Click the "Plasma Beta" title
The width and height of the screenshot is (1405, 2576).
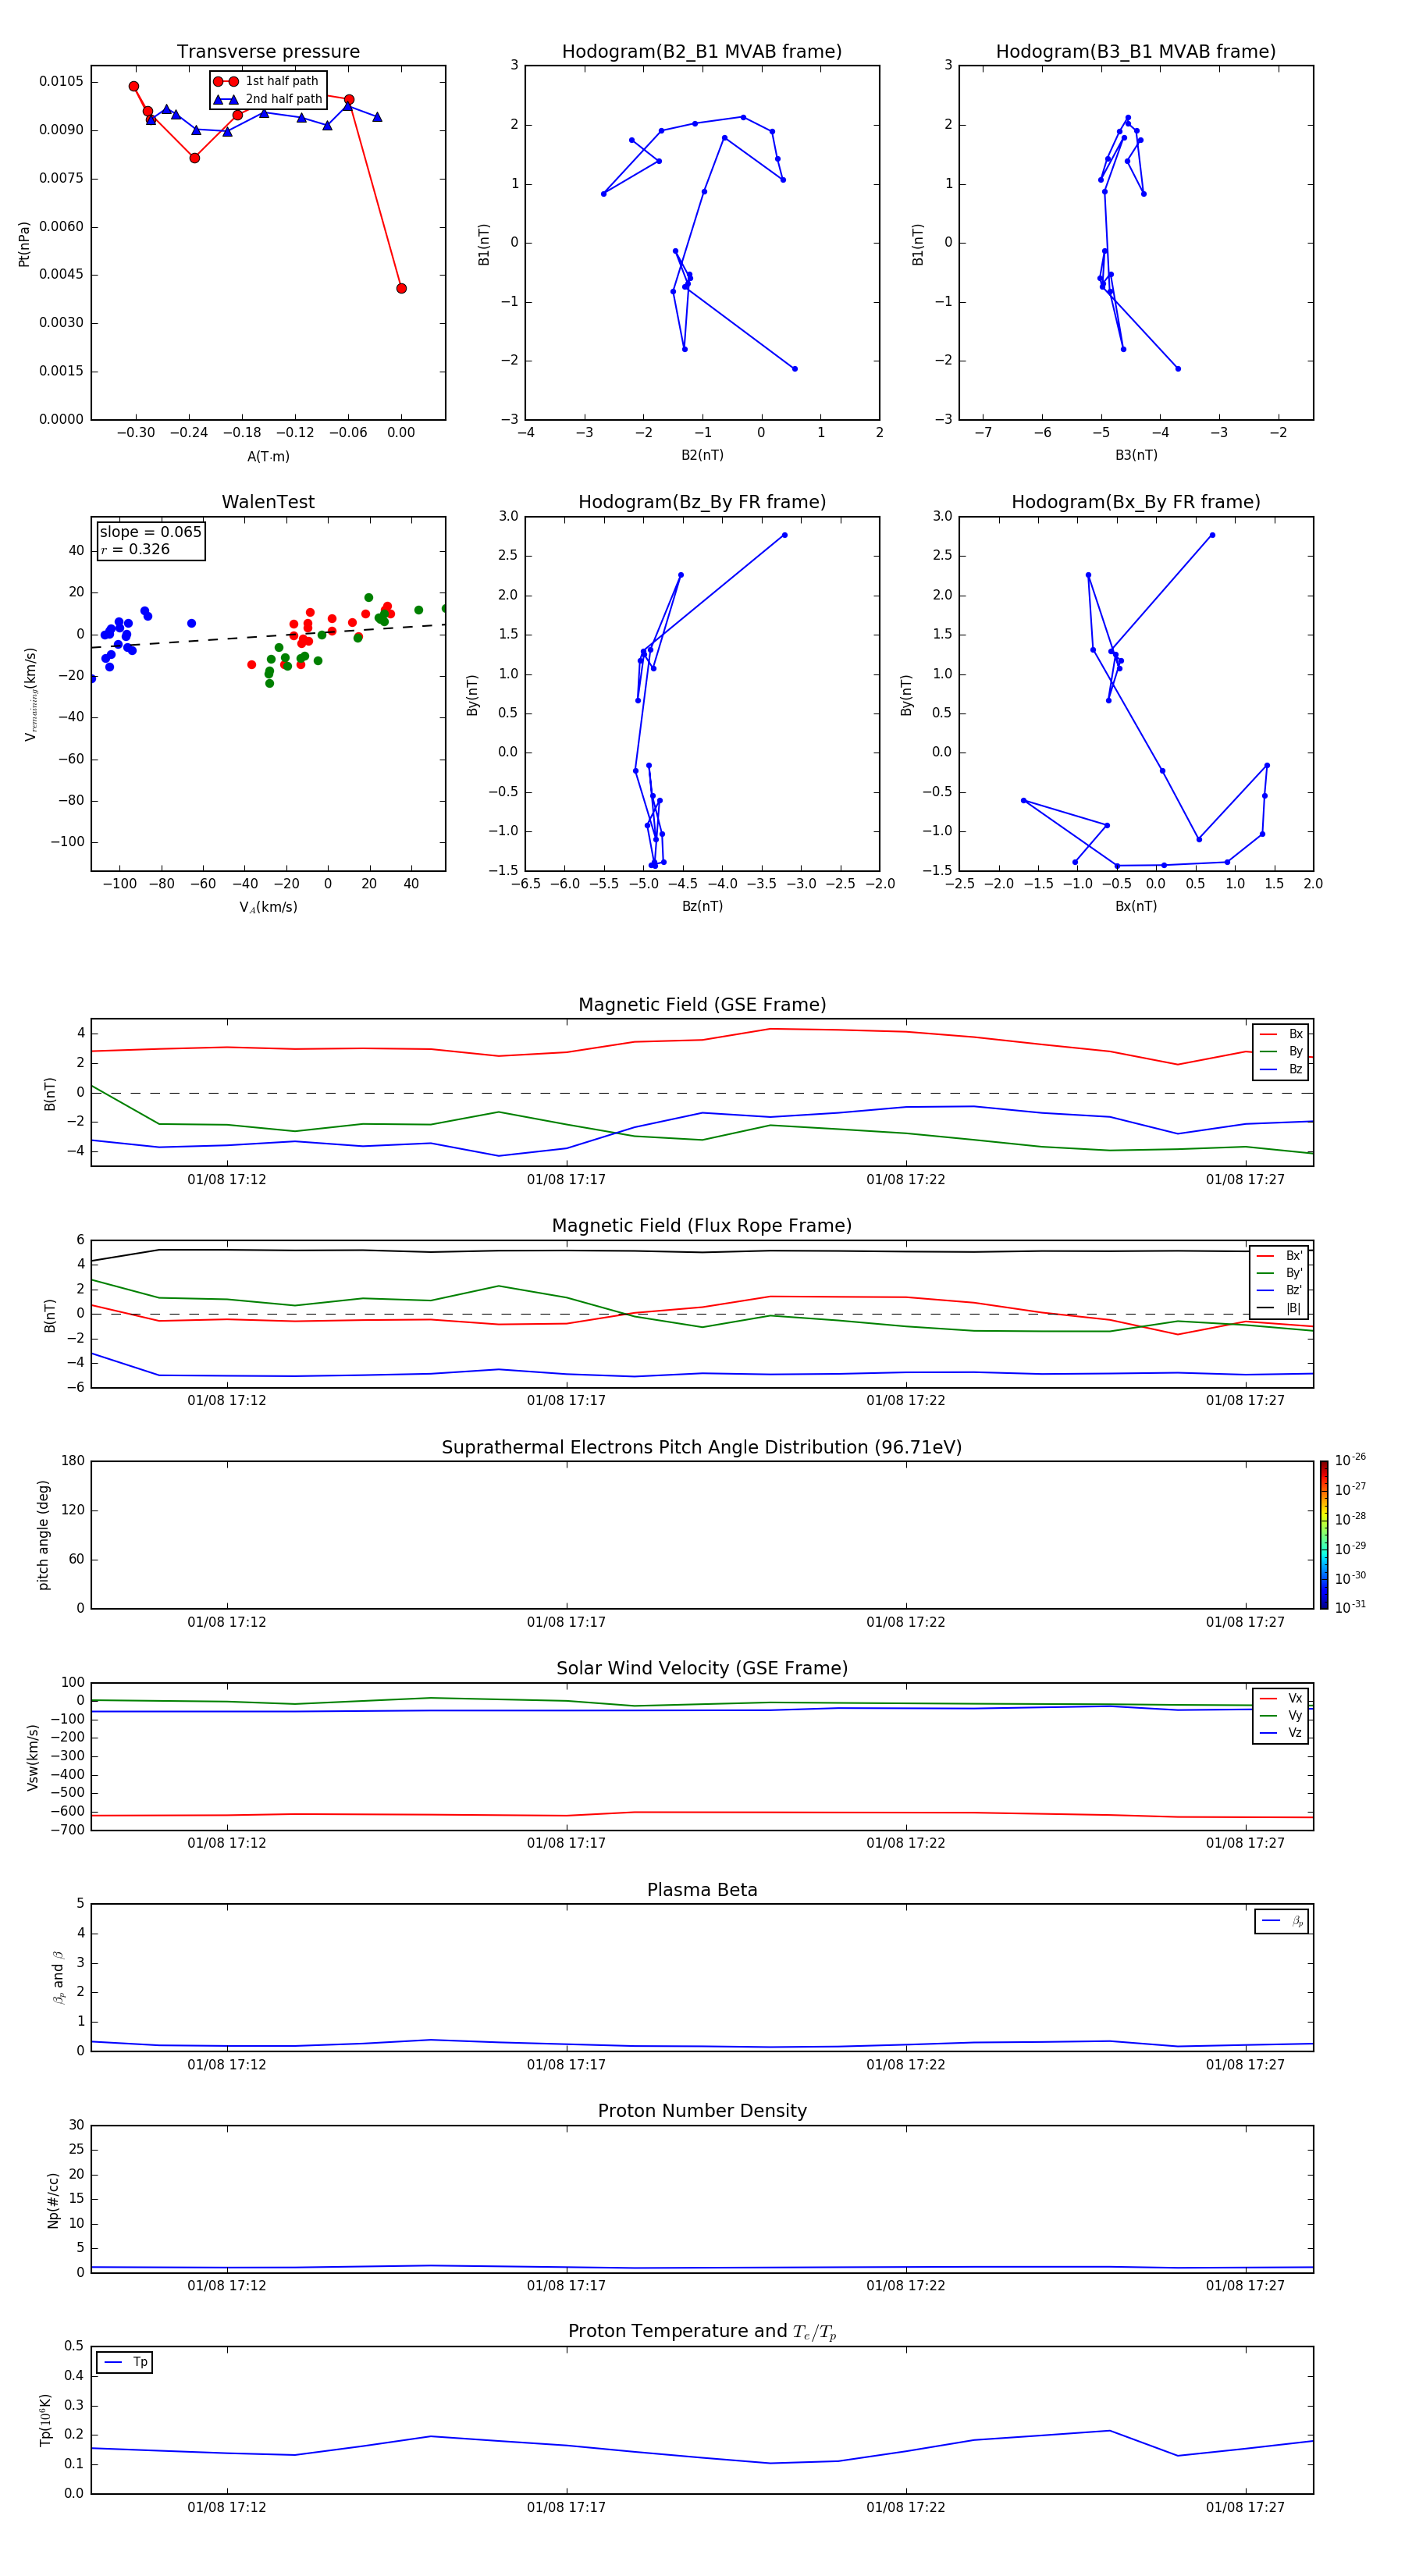click(702, 1890)
